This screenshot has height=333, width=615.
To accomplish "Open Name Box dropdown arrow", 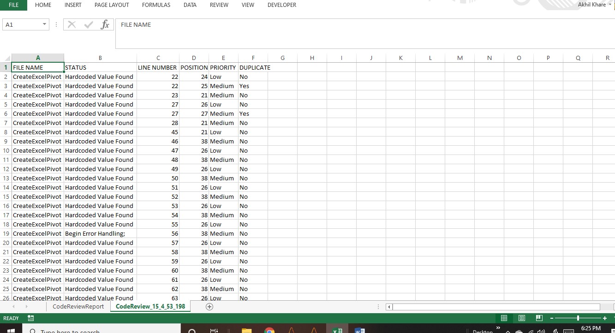I will tap(44, 24).
